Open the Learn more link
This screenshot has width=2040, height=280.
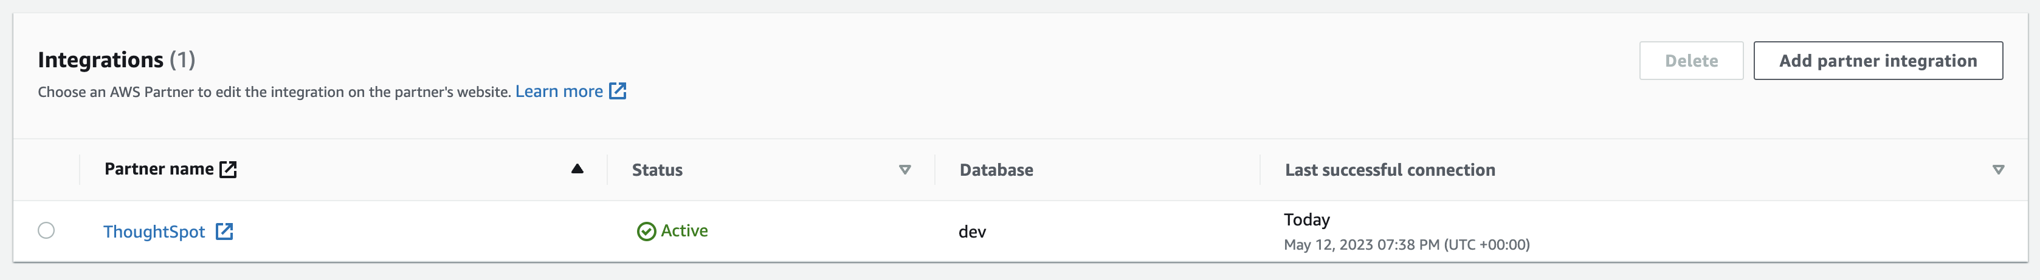[x=558, y=92]
